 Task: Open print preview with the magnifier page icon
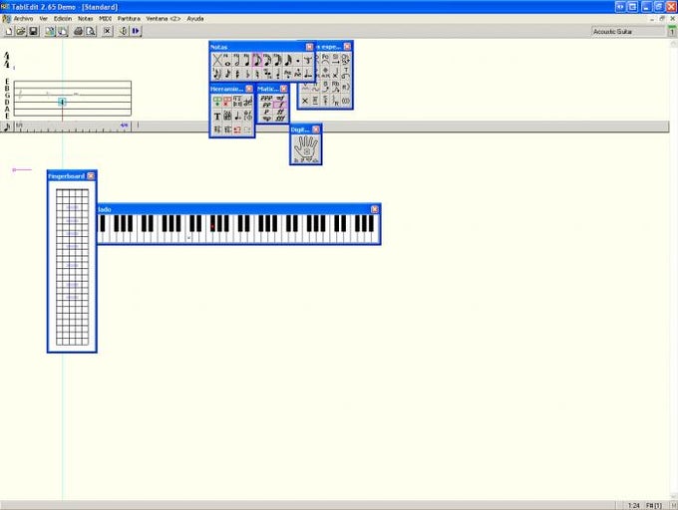click(90, 31)
